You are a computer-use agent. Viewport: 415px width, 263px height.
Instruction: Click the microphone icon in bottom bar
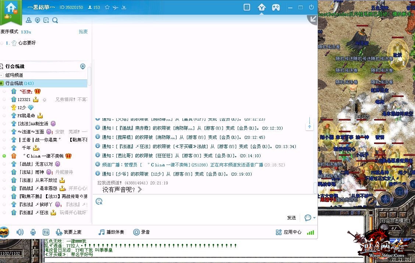click(33, 232)
